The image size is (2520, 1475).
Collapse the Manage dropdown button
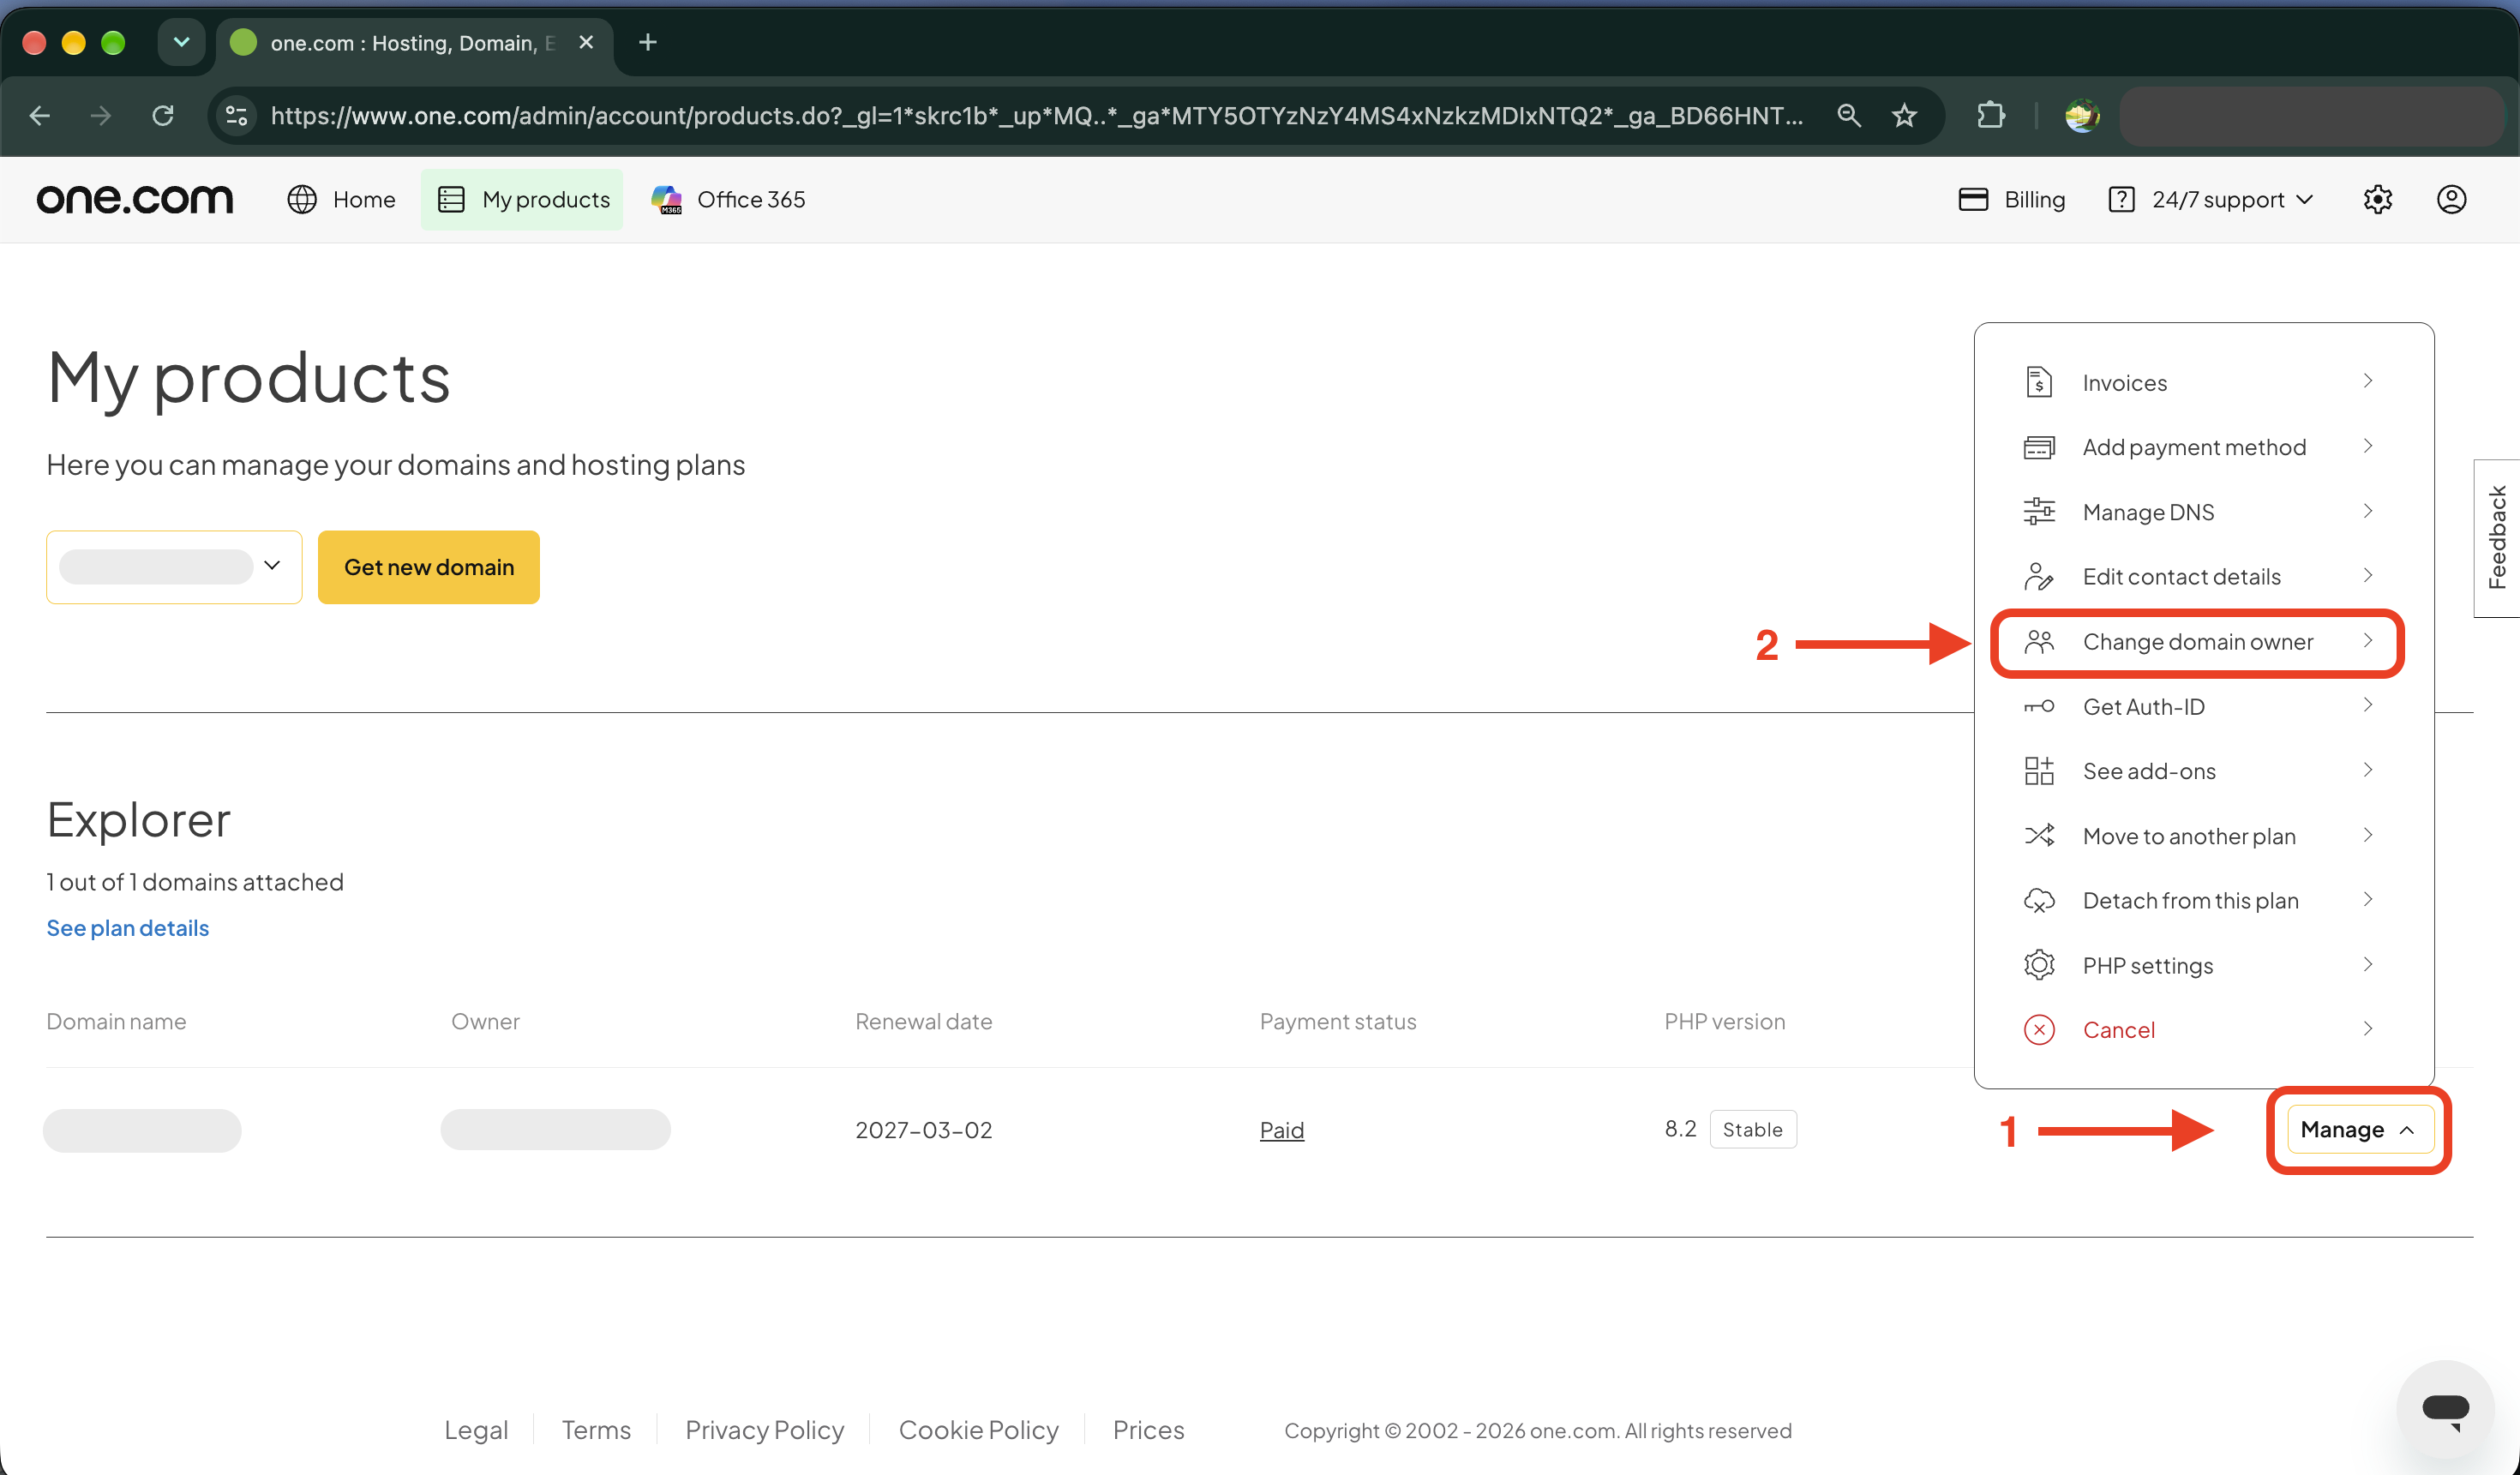pyautogui.click(x=2359, y=1130)
